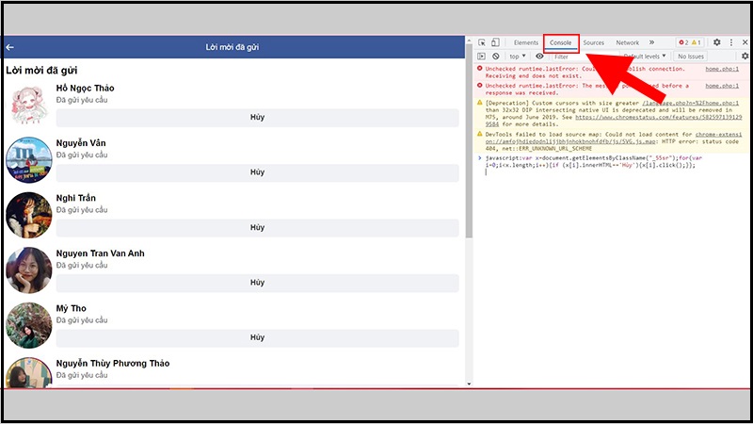Expand more DevTools tabs with the chevron

[x=651, y=42]
